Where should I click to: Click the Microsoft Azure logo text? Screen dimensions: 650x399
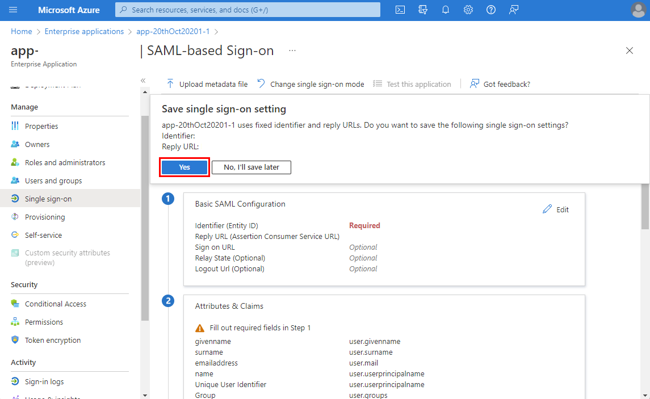[x=69, y=10]
